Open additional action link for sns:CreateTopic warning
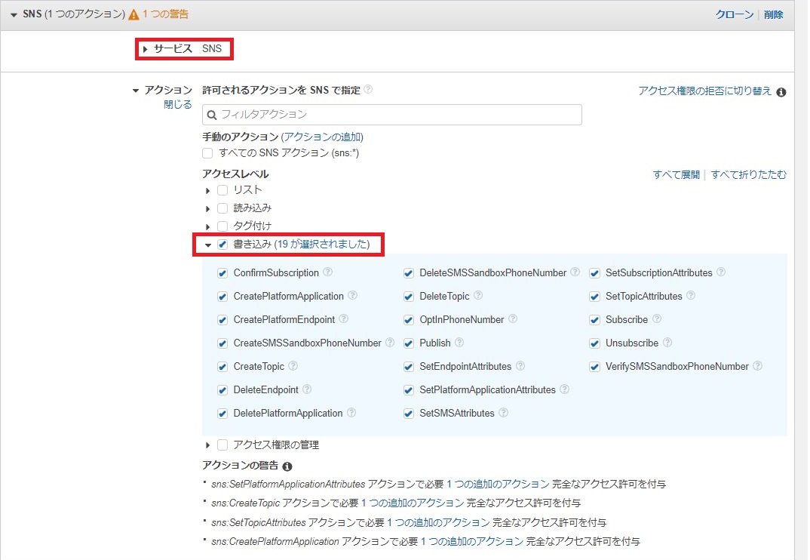The width and height of the screenshot is (810, 560). (413, 503)
